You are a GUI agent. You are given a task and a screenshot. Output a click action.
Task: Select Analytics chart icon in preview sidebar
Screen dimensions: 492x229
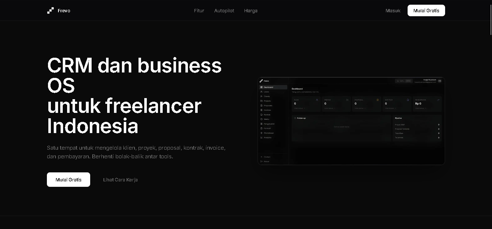(x=261, y=137)
